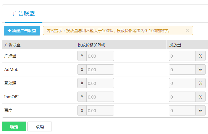Switch to the 广告联盟 tab

pos(24,14)
